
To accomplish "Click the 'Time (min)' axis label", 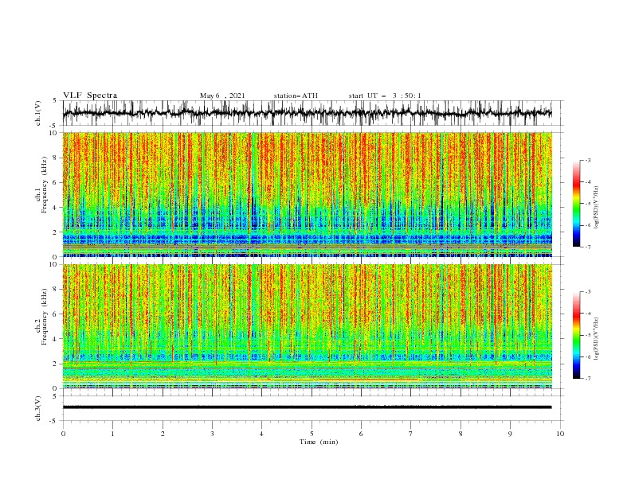I will pos(319,442).
